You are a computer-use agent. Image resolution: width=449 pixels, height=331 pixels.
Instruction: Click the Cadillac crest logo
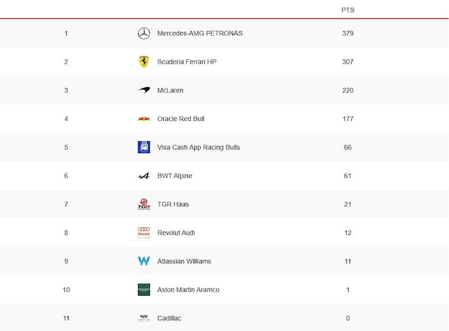(x=144, y=318)
